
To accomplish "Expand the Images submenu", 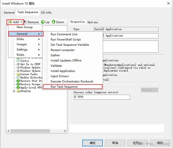I will (25, 44).
